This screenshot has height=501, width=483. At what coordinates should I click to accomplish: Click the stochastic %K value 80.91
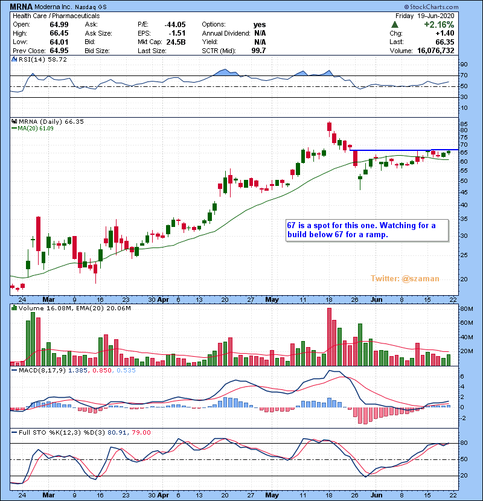pyautogui.click(x=117, y=432)
